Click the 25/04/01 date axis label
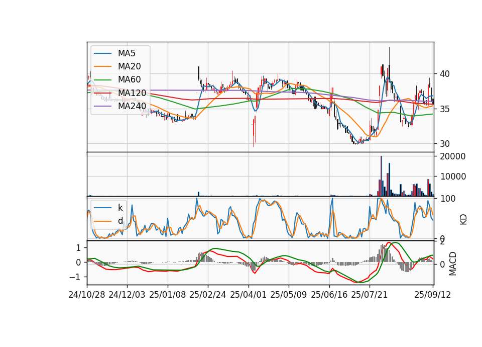 248,295
